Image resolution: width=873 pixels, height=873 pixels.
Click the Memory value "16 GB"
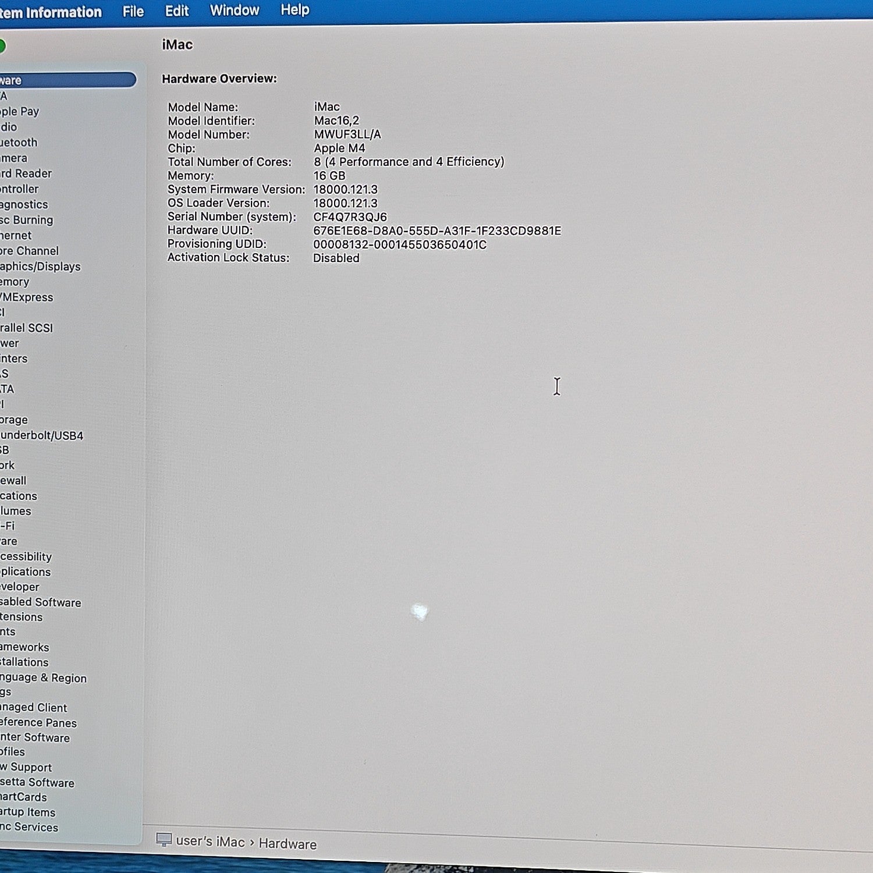pos(329,176)
